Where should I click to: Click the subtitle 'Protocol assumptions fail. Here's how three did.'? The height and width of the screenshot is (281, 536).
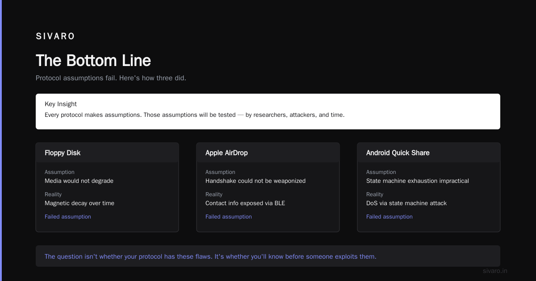tap(111, 78)
